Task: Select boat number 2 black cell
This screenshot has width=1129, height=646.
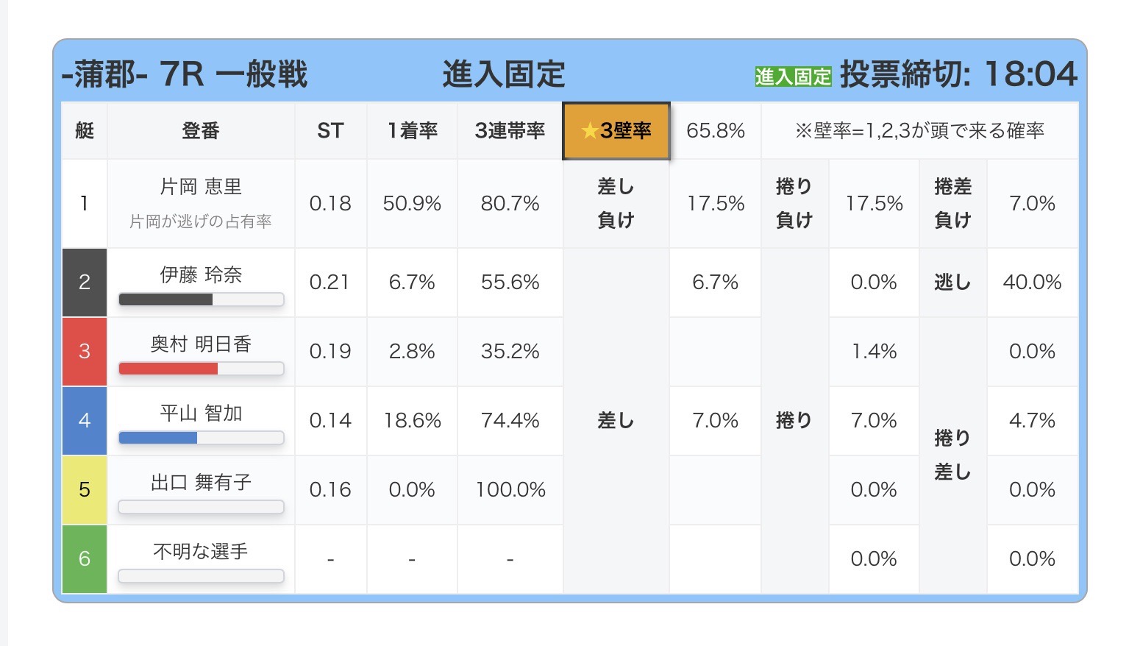Action: click(85, 283)
